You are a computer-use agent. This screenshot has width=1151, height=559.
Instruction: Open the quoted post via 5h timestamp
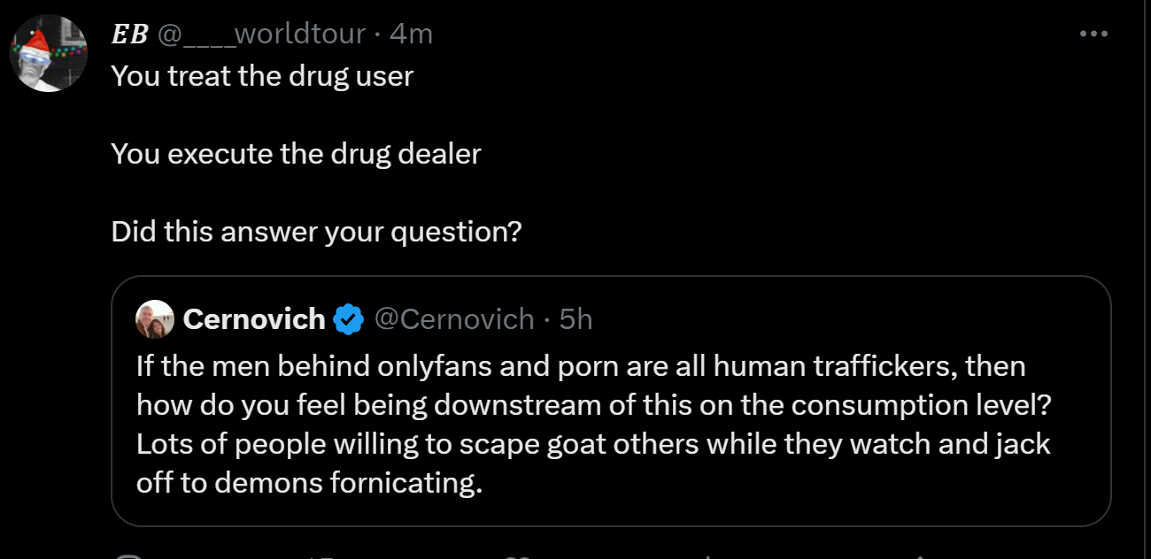coord(575,319)
